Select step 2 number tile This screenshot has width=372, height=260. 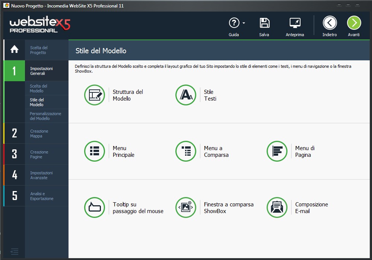[15, 133]
